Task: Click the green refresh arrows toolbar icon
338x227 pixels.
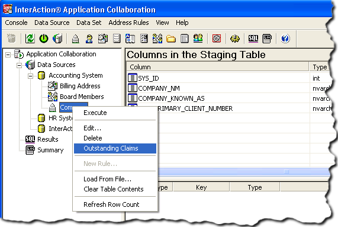Action: coord(30,39)
